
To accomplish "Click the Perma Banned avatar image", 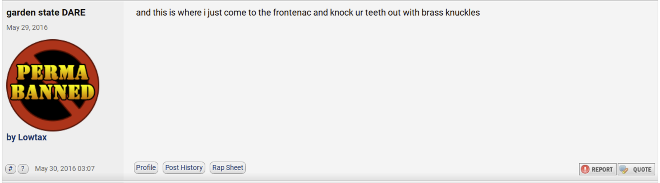I will coord(53,85).
